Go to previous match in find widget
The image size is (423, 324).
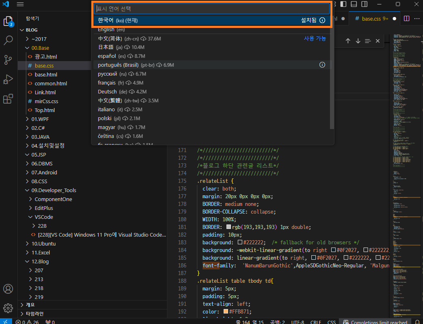tap(348, 41)
